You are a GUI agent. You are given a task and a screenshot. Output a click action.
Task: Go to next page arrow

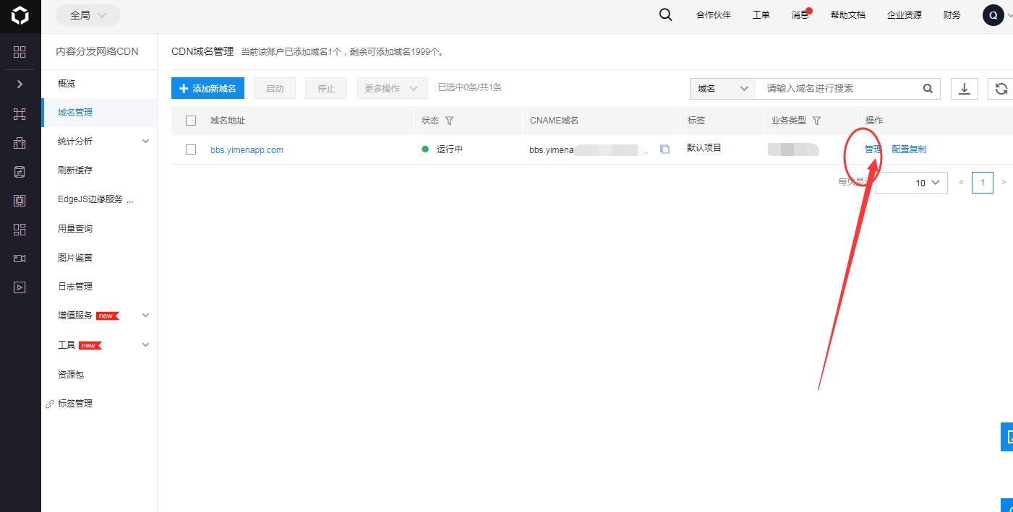(1004, 183)
